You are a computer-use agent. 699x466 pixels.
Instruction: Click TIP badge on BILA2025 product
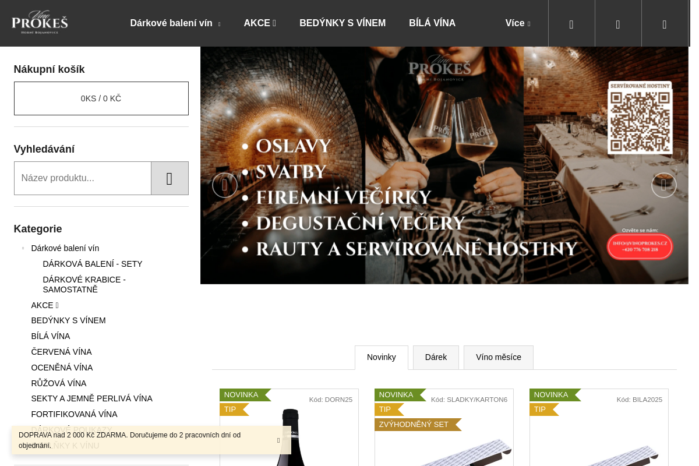click(543, 409)
